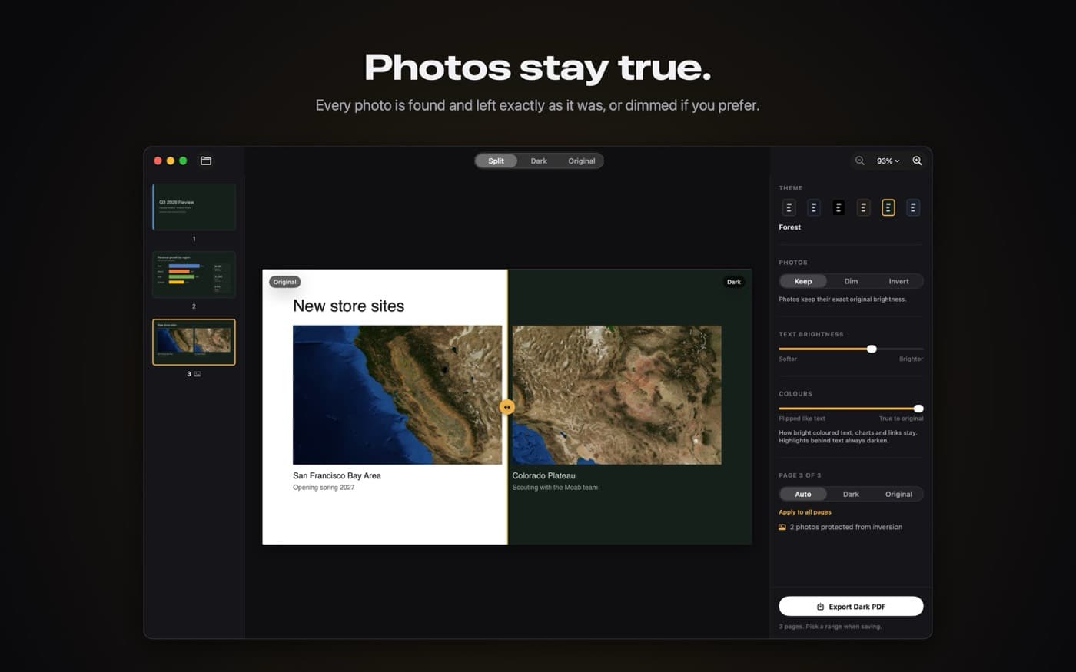The image size is (1076, 672).
Task: Select page 2 chart thumbnail
Action: (x=194, y=274)
